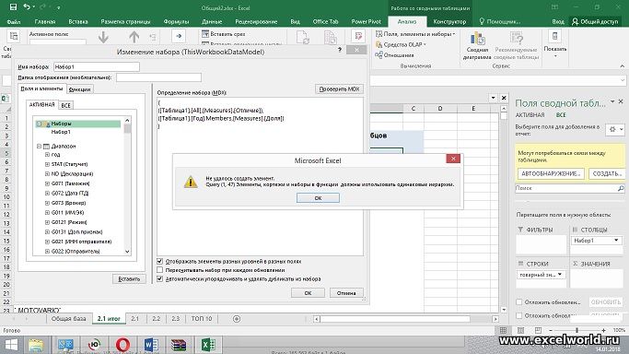Click Рекомендуемые сводные таблицы icon
Screen dimensions: 629x354
(517, 39)
